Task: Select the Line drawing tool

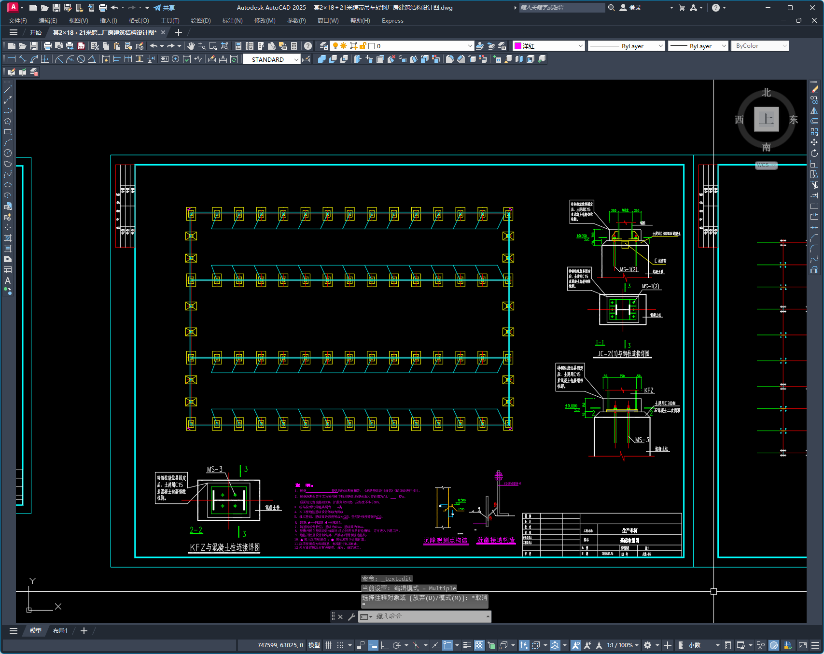Action: pos(8,89)
